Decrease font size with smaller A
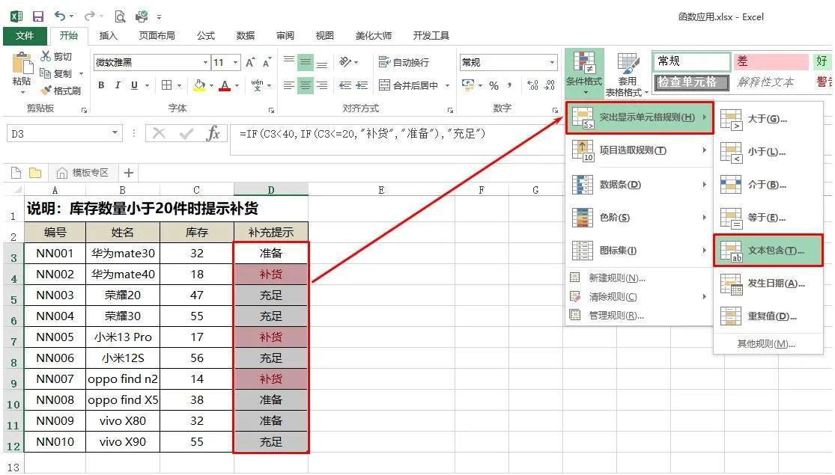This screenshot has width=835, height=475. pyautogui.click(x=267, y=62)
